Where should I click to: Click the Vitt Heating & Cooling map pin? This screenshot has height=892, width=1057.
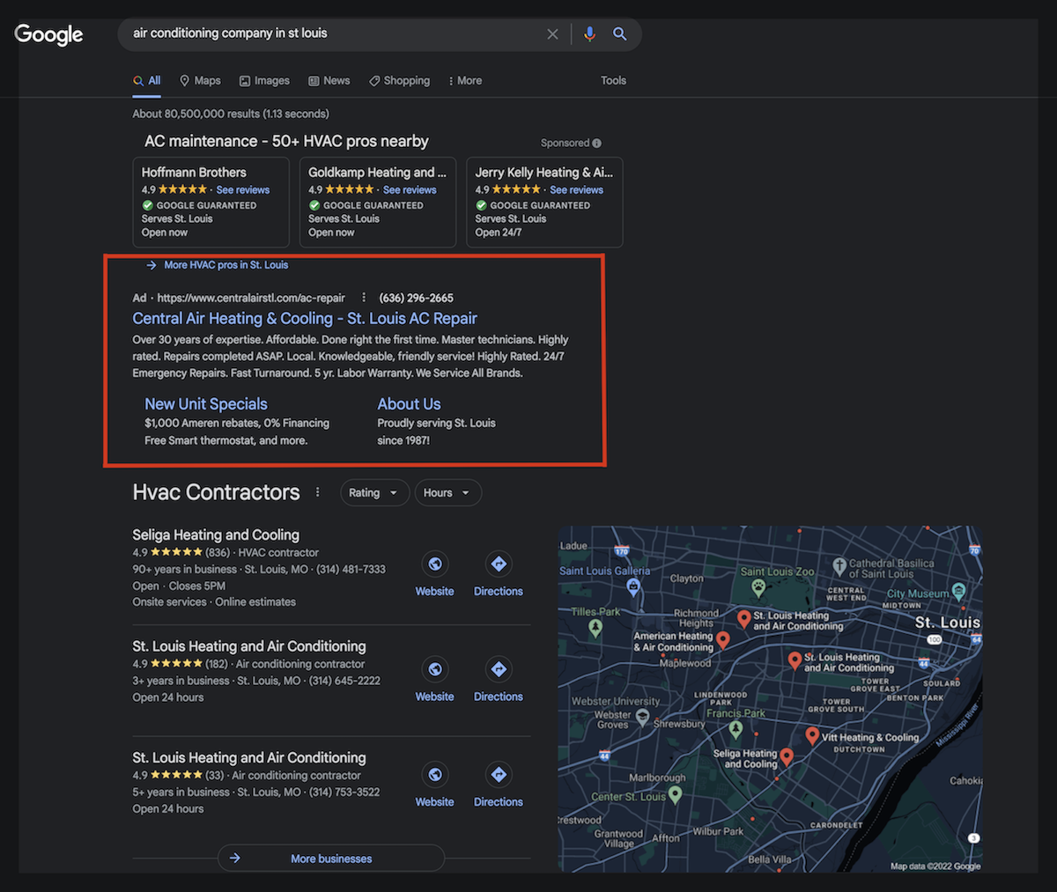click(x=812, y=735)
